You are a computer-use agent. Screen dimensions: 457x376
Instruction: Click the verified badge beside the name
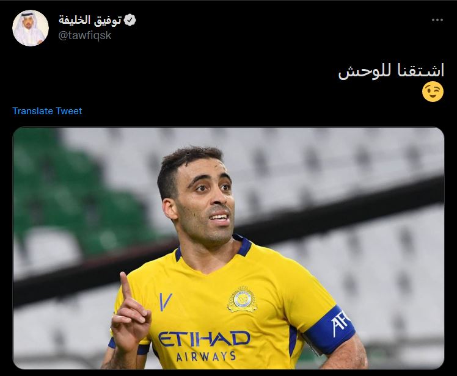(x=130, y=20)
